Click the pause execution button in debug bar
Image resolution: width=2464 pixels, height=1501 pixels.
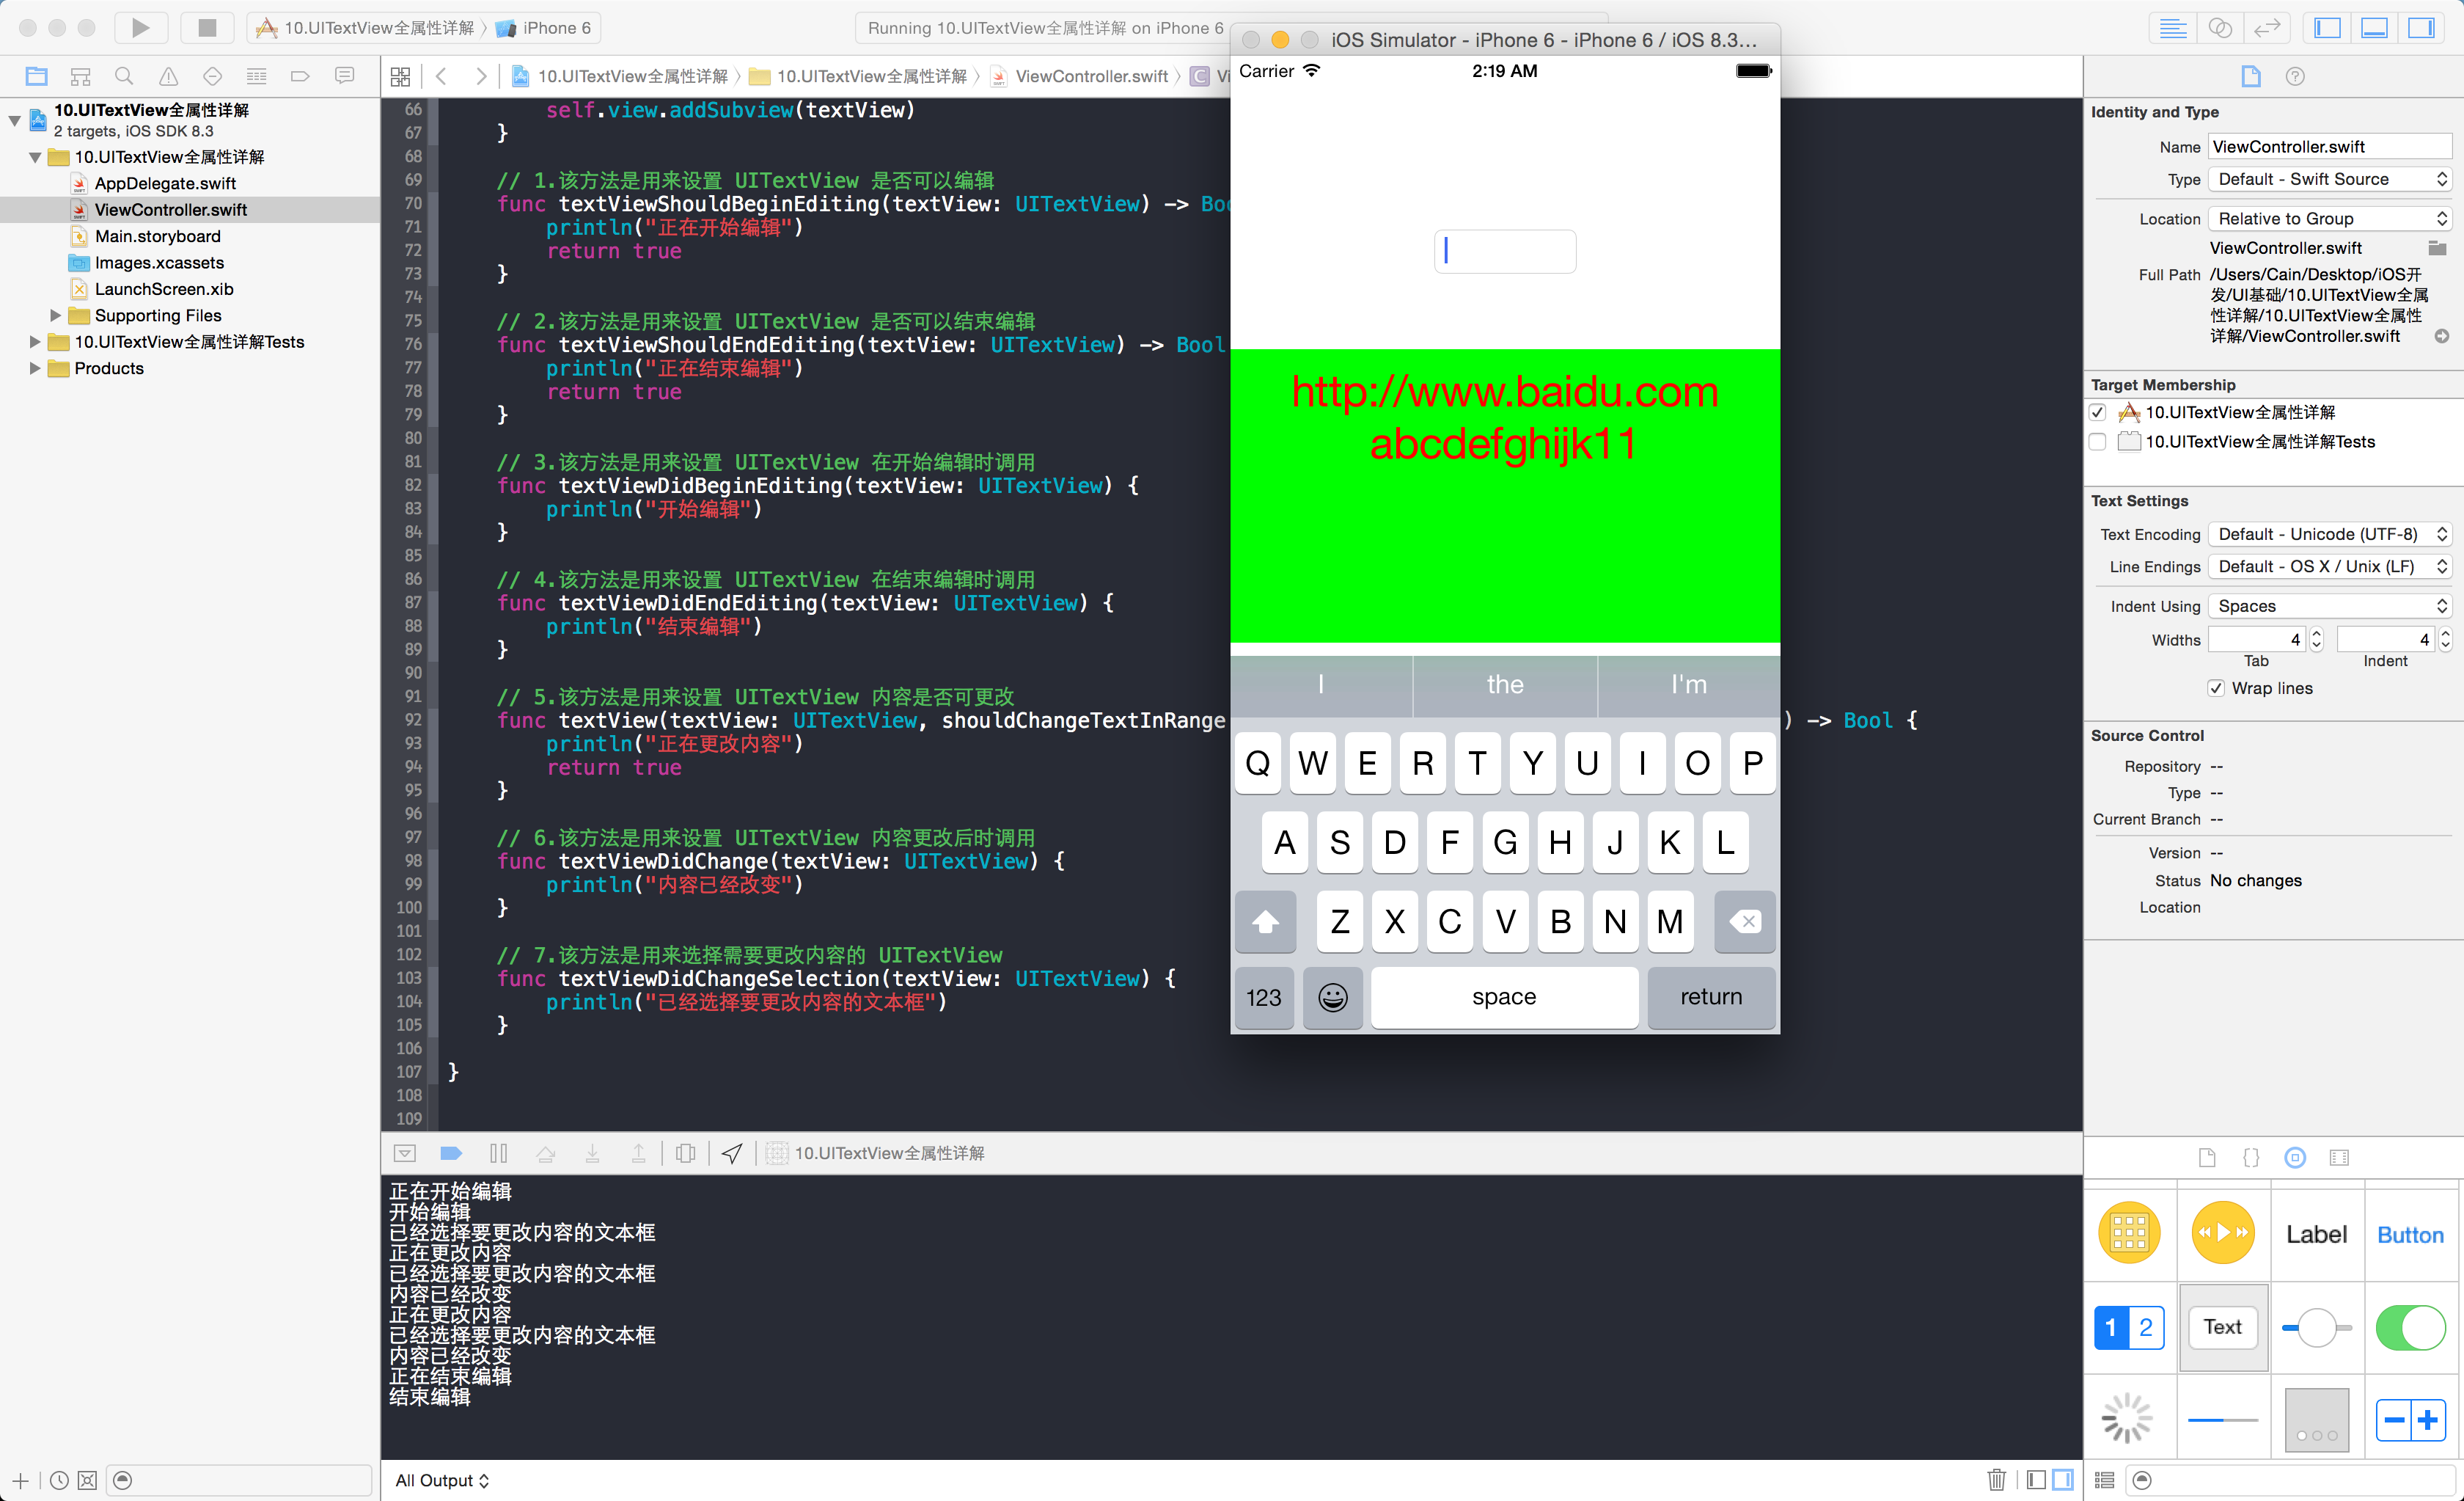tap(498, 1153)
